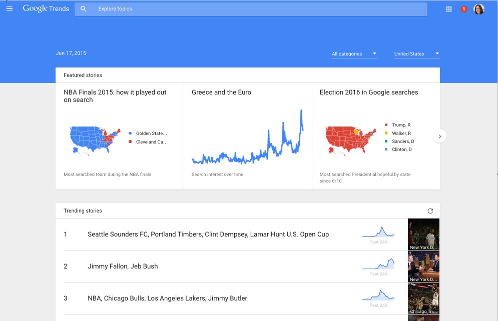Viewport: 498px width, 321px height.
Task: Show next featured stories with arrow
Action: coord(439,136)
